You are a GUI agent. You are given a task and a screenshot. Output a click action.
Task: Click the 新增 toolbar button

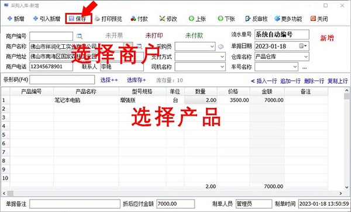click(16, 19)
